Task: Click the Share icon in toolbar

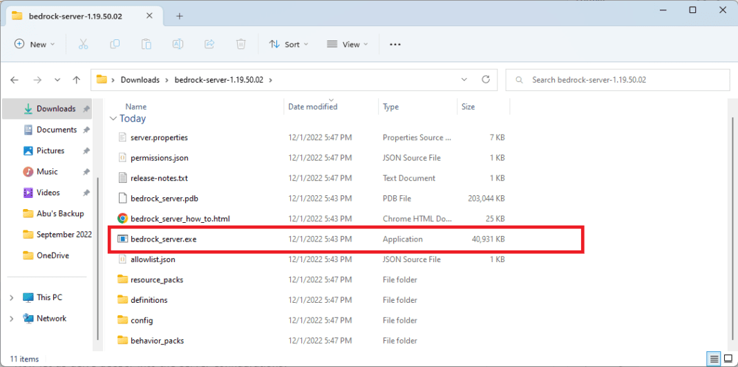Action: click(209, 44)
